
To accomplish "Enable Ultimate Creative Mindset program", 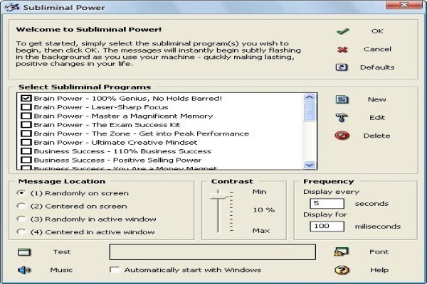I will coord(26,143).
